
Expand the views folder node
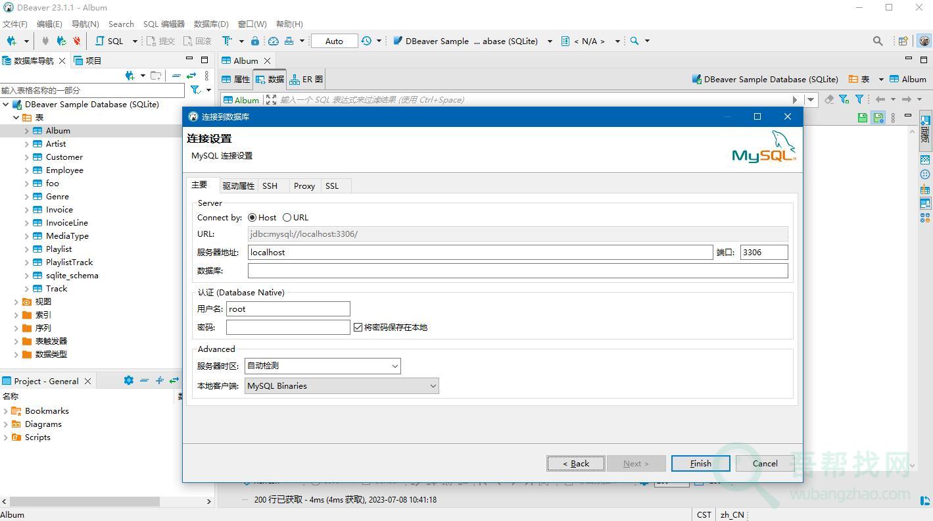(16, 301)
